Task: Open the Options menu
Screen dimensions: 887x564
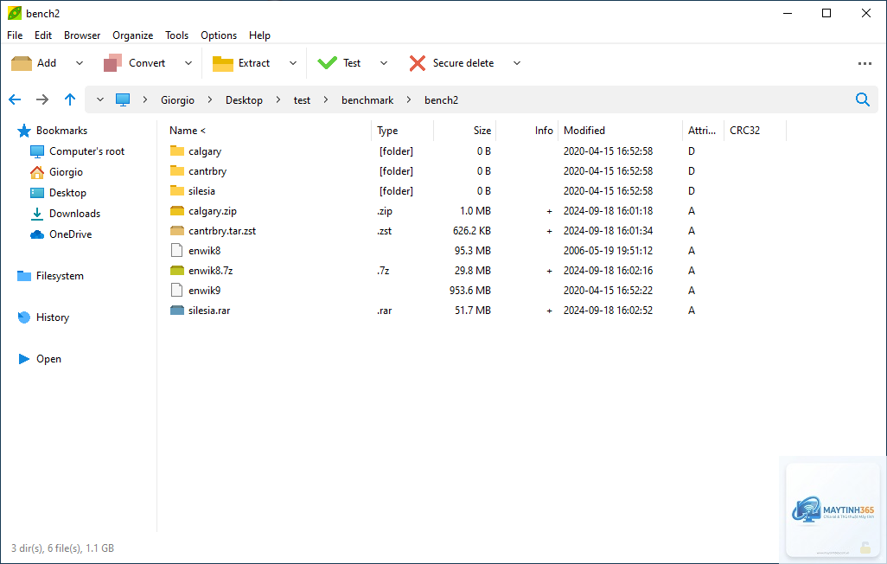Action: coord(219,35)
